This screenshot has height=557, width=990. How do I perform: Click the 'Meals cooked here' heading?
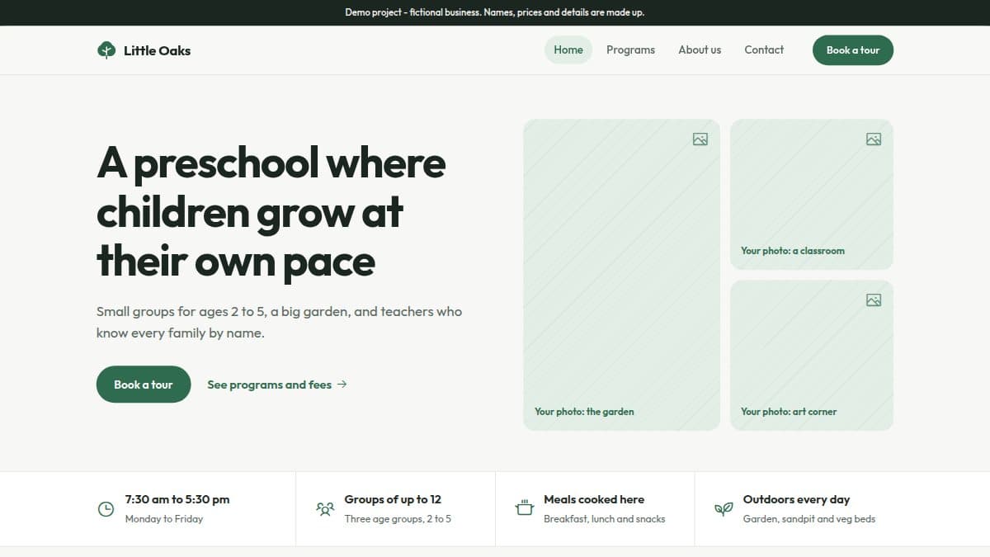(x=594, y=499)
